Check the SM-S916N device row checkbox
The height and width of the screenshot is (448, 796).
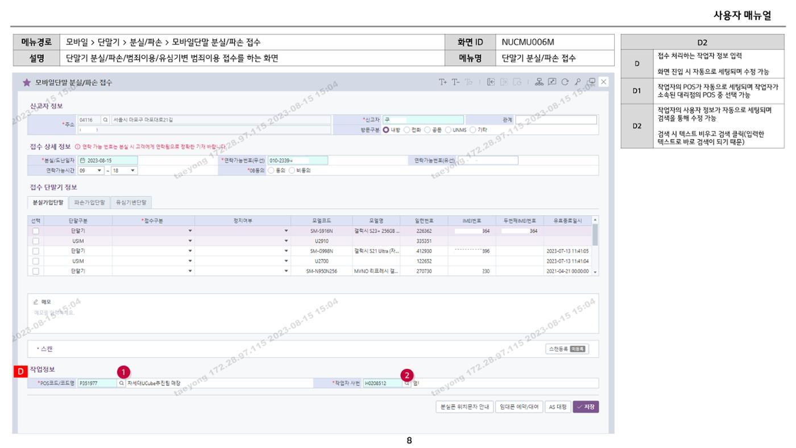pos(36,231)
